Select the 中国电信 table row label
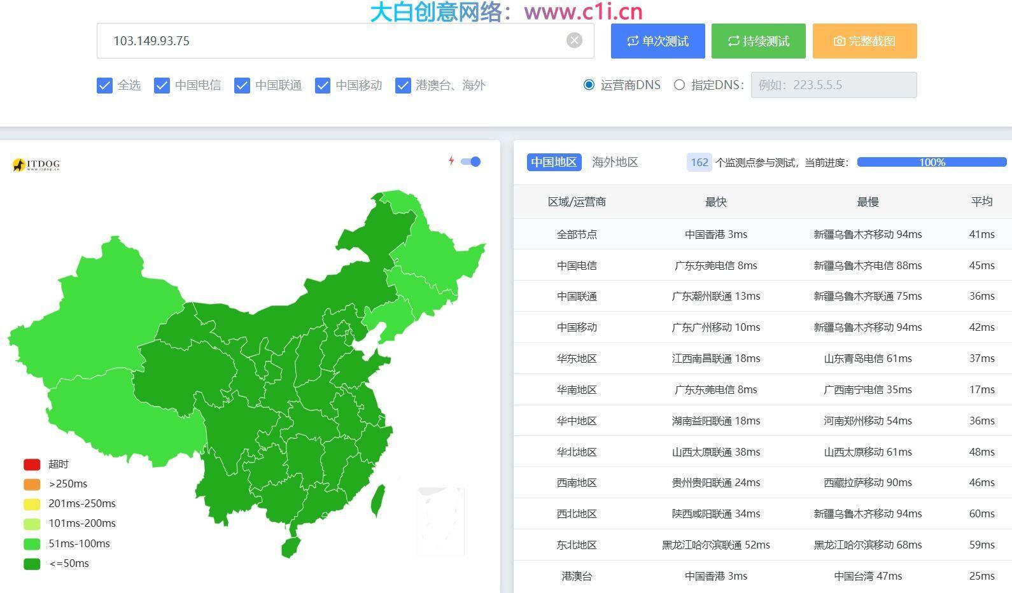Screen dimensions: 1012x593 [x=577, y=265]
